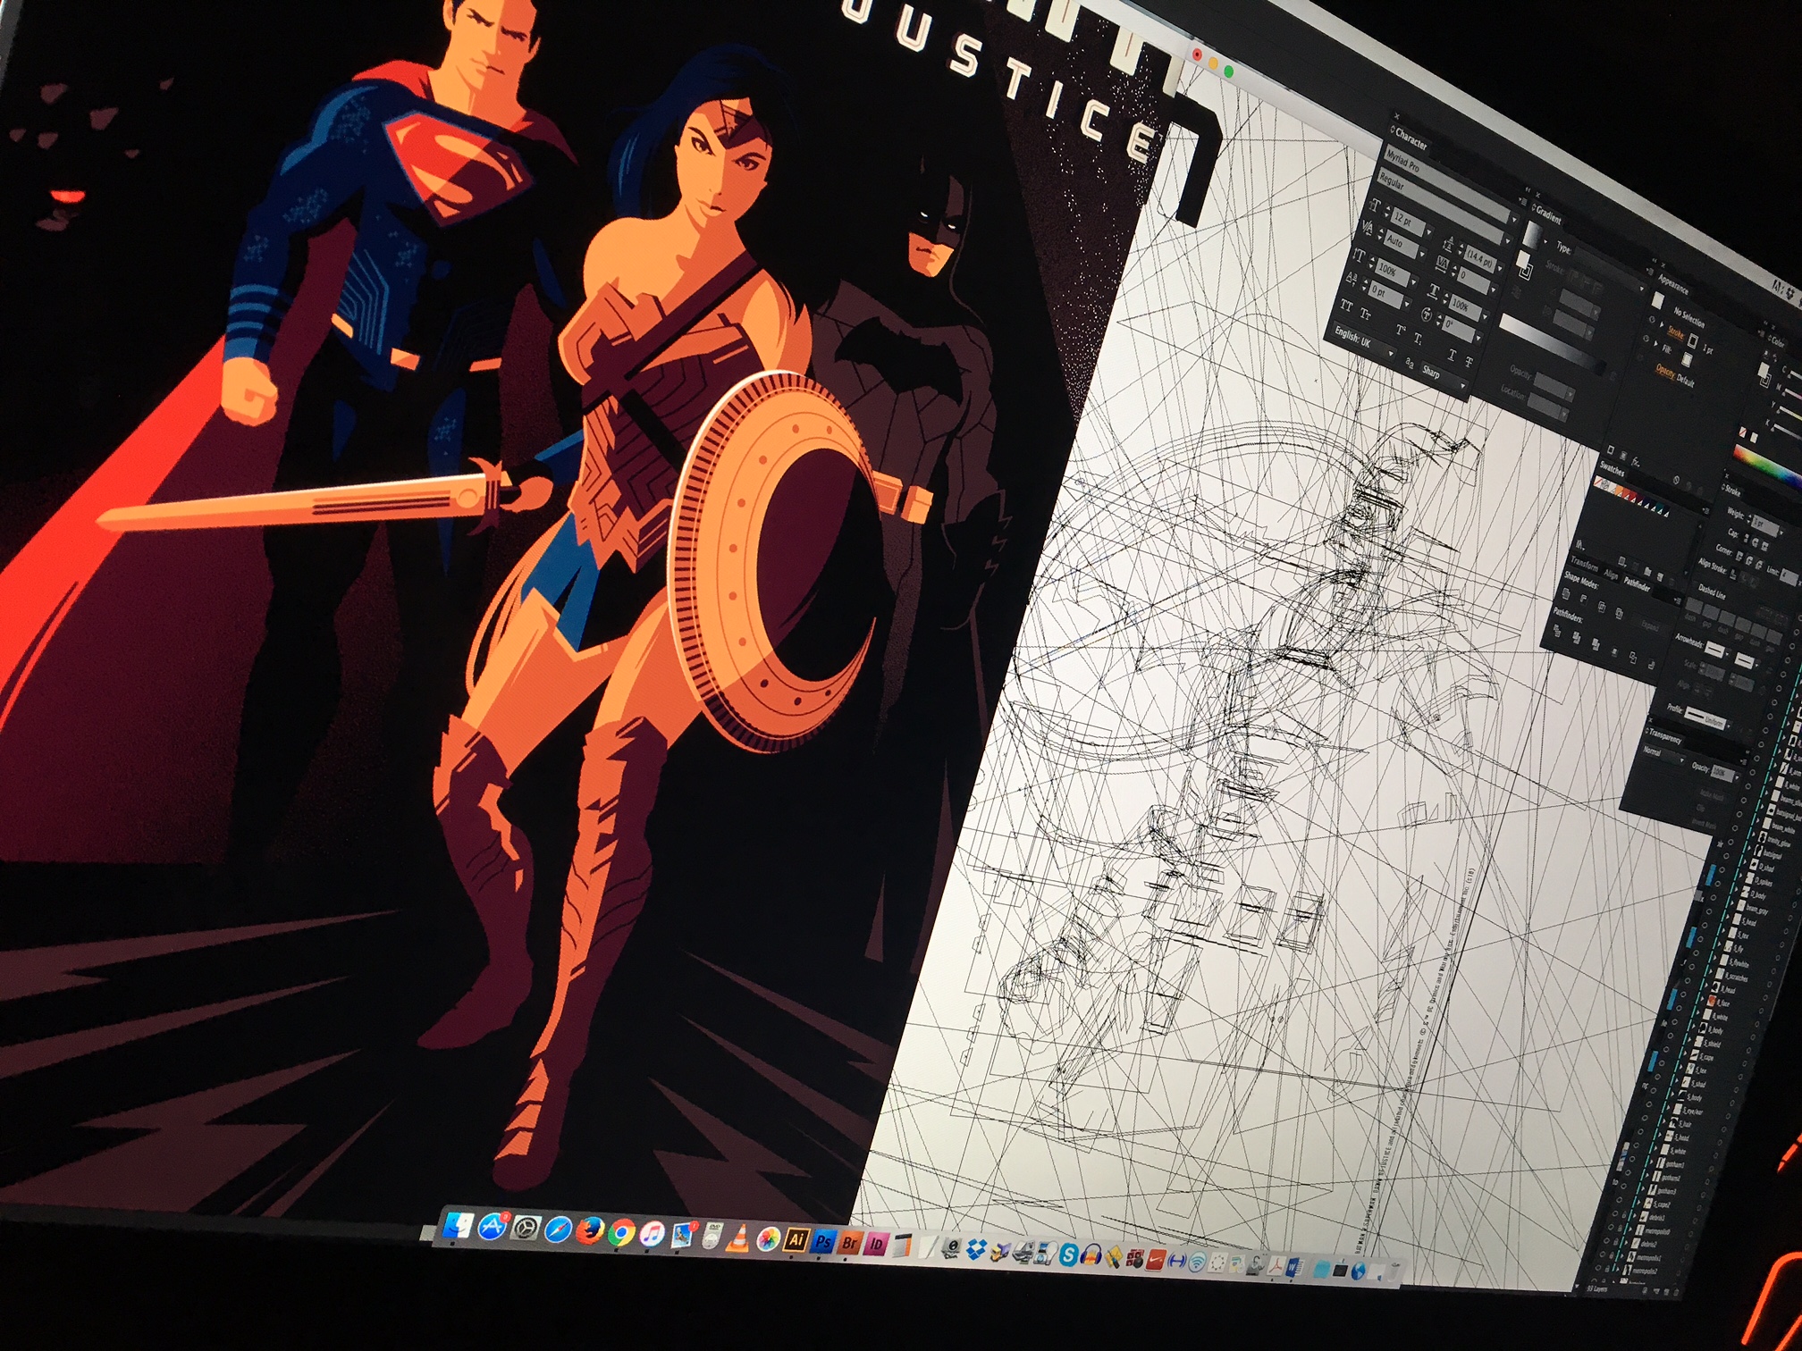Screen dimensions: 1802x1351
Task: Open Finder from the Dock
Action: 458,1225
